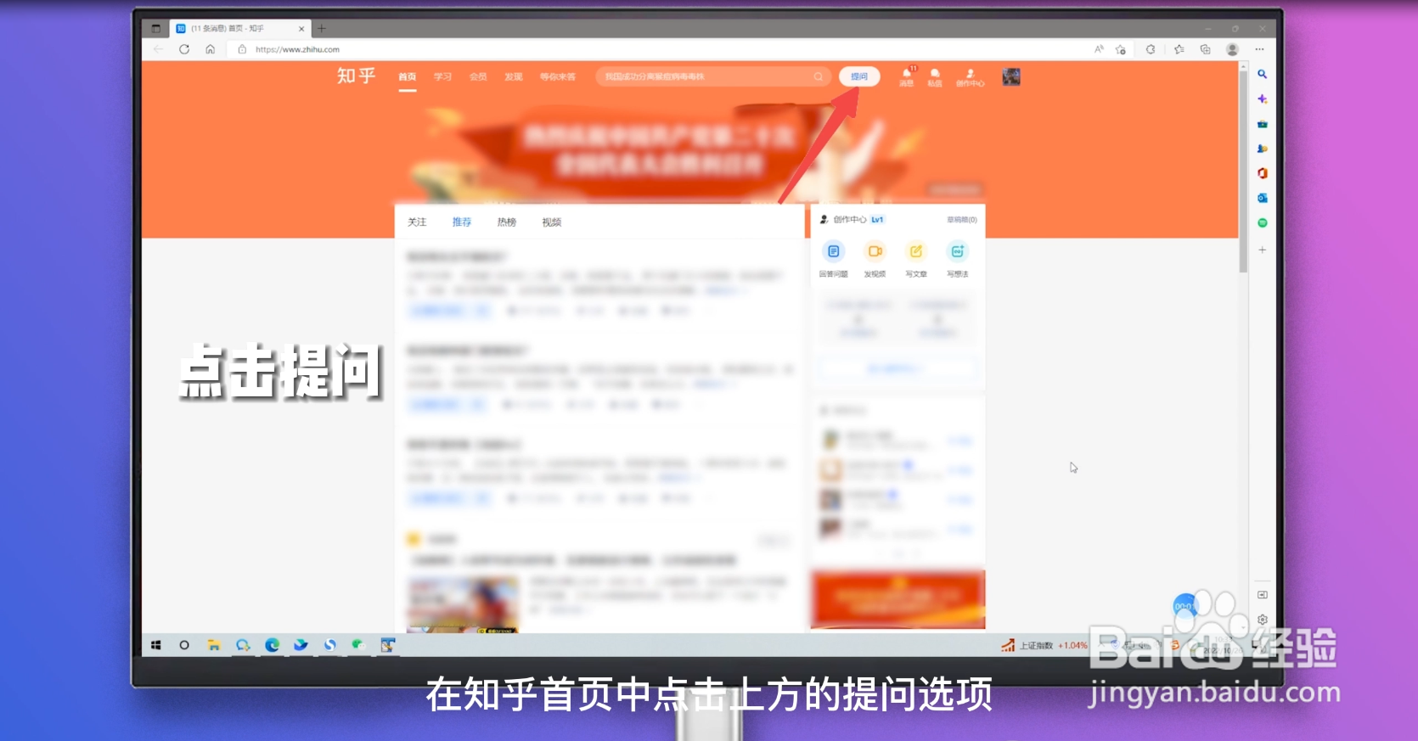
Task: Click the search magnifier in Zhihu search box
Action: click(x=819, y=76)
